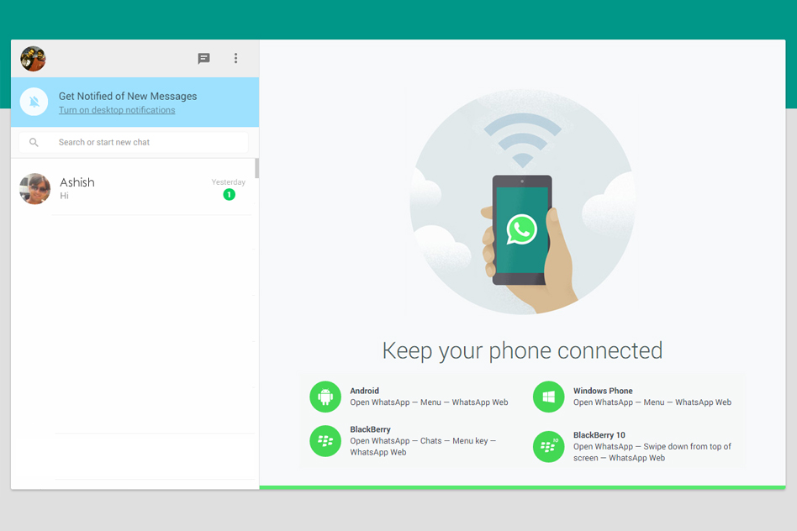
Task: Click the Keep your phone connected heading
Action: (x=522, y=350)
